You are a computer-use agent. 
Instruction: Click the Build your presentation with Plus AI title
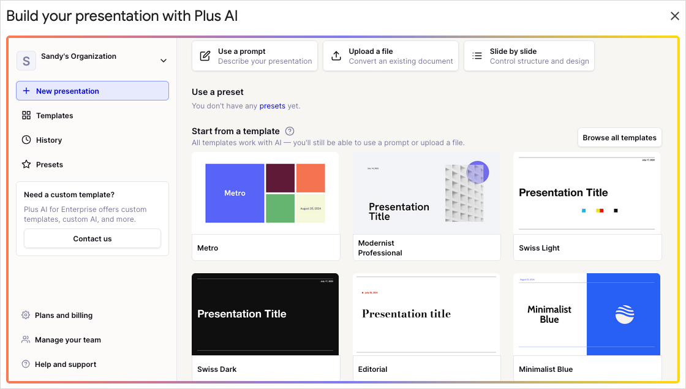coord(122,16)
